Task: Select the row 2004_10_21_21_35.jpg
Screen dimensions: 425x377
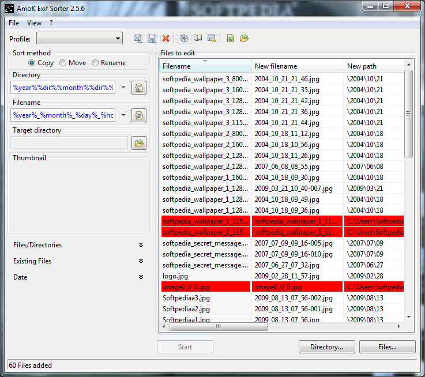Action: pos(281,90)
